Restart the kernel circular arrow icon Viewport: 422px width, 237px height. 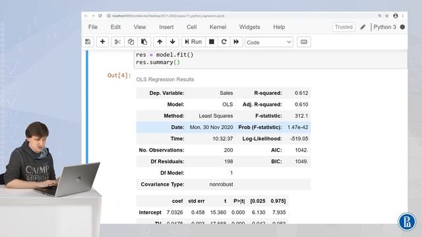pyautogui.click(x=224, y=42)
